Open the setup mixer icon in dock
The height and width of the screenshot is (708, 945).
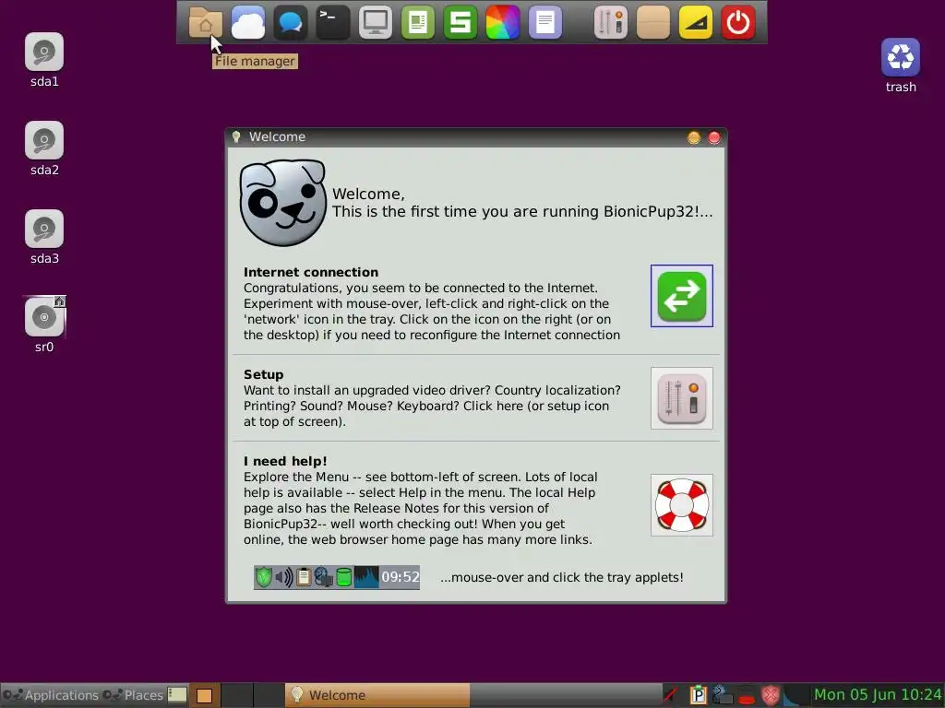point(611,23)
